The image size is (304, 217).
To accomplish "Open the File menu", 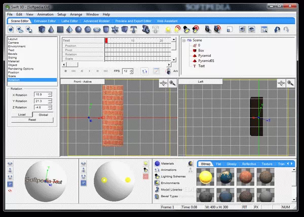I will point(10,14).
